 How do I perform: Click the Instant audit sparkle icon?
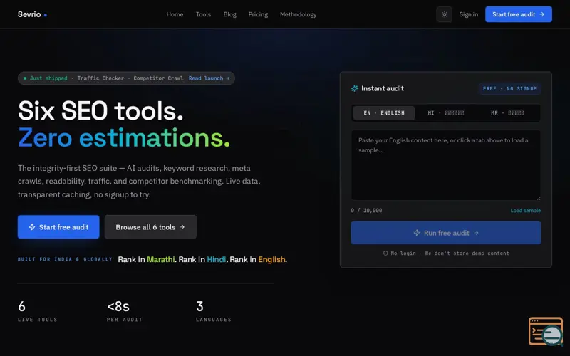pyautogui.click(x=354, y=88)
